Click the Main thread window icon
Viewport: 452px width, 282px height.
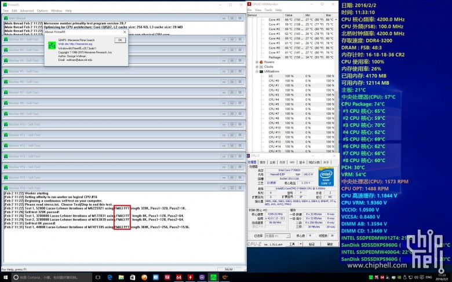click(6, 18)
